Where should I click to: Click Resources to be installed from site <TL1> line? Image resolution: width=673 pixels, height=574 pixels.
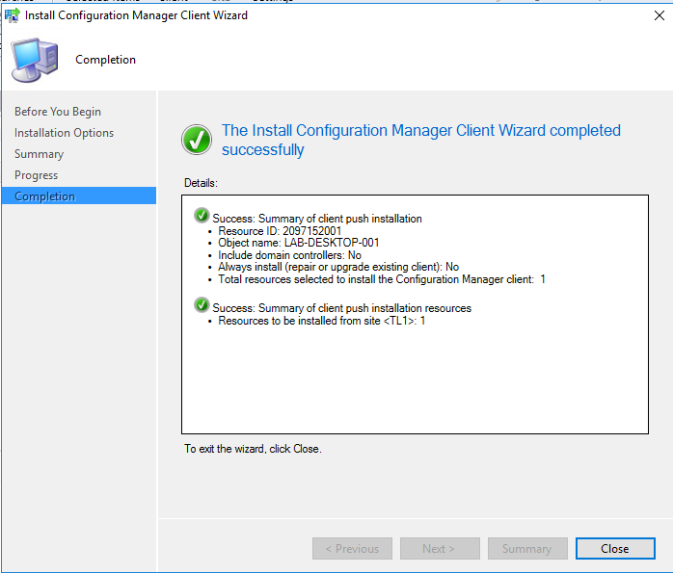321,321
